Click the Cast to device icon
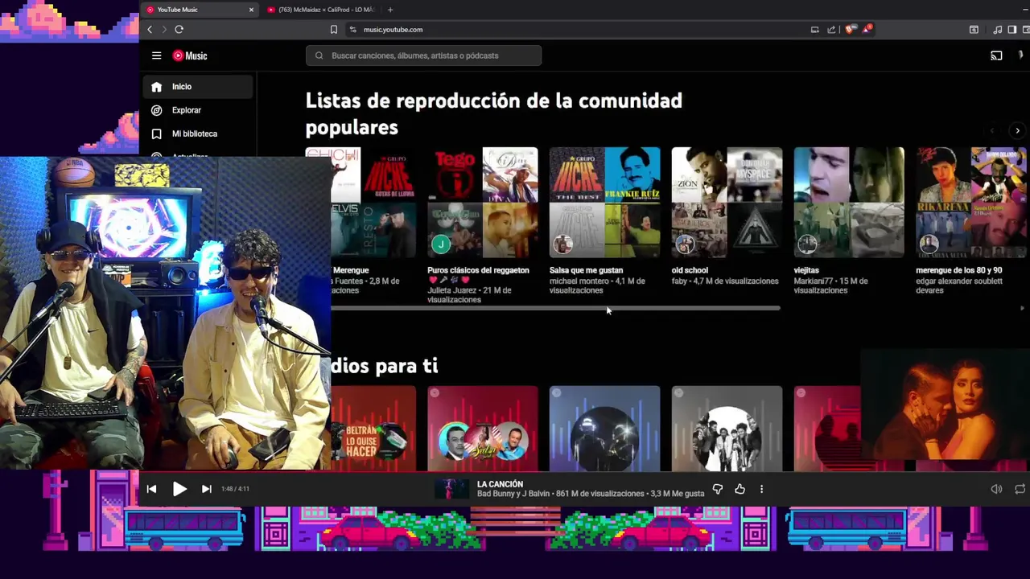 (x=996, y=55)
